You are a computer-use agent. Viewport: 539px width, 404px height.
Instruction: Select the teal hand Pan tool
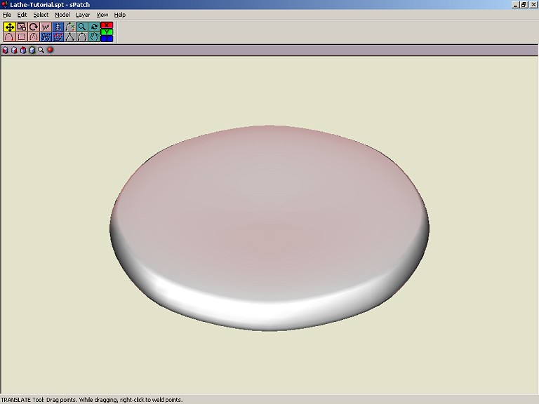click(94, 36)
